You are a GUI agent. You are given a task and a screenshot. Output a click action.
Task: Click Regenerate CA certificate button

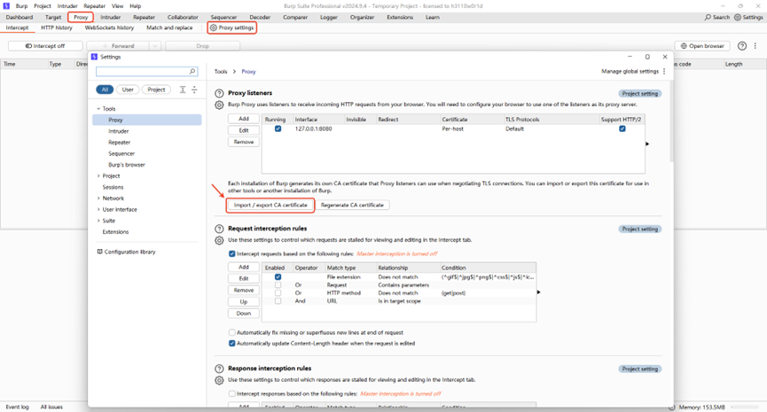pyautogui.click(x=352, y=206)
